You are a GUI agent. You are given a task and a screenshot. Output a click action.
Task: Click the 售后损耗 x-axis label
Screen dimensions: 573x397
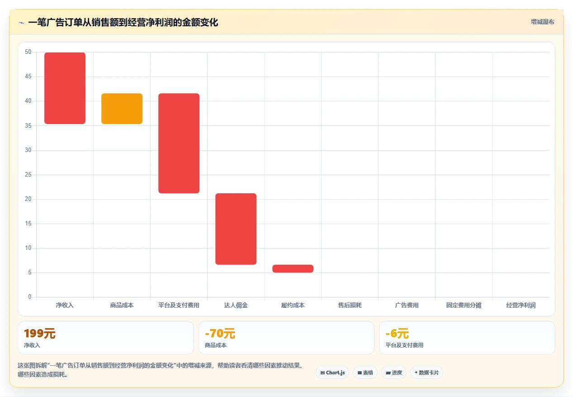350,306
